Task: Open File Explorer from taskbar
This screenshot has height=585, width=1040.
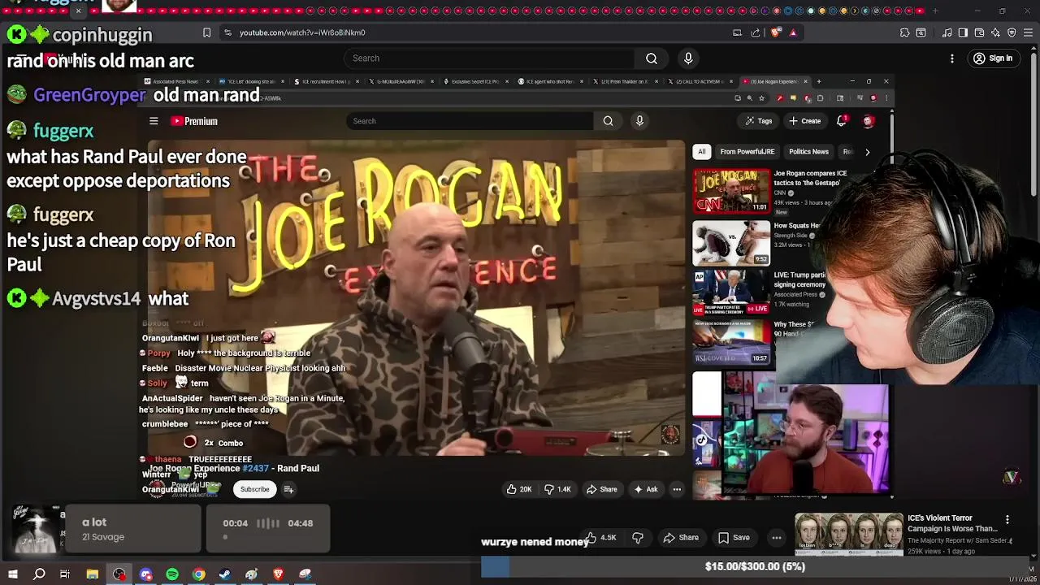Action: (x=93, y=574)
